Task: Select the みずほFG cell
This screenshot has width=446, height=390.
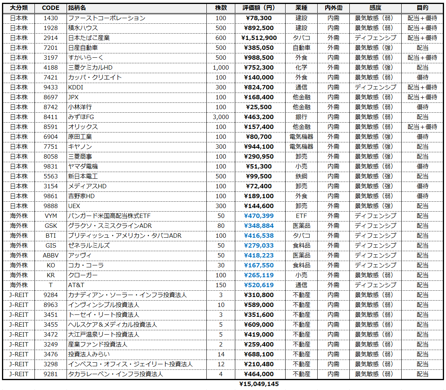Action: (x=137, y=117)
